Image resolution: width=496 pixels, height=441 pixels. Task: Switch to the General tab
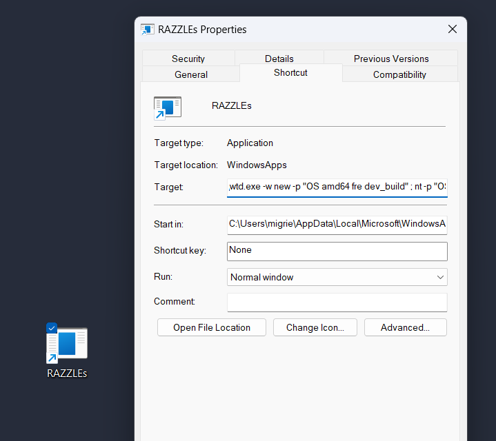click(x=191, y=74)
